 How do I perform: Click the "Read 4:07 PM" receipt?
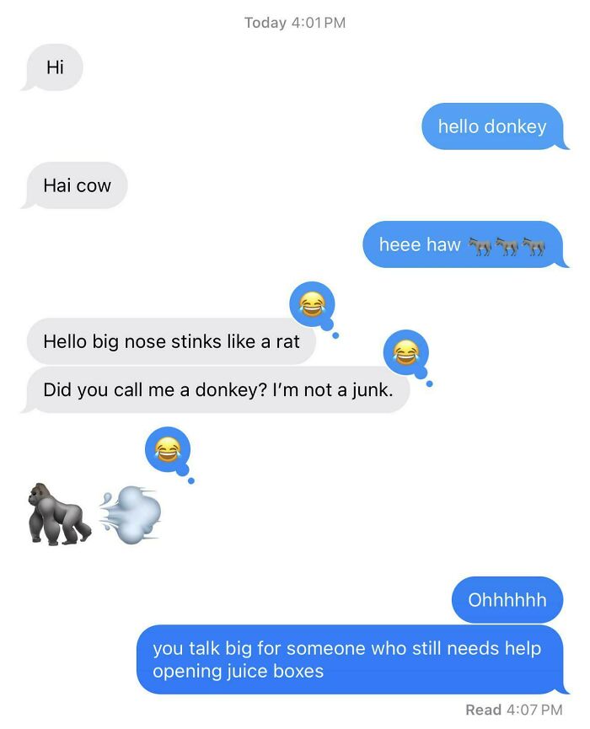(x=514, y=710)
